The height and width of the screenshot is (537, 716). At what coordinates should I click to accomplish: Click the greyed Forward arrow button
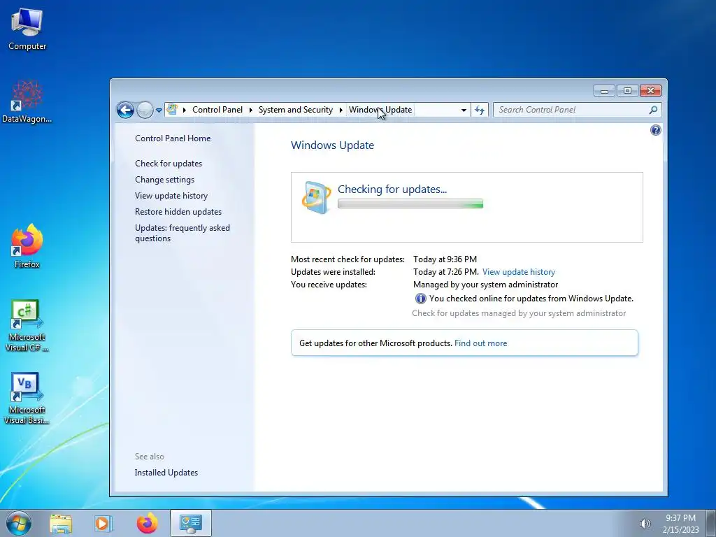point(145,110)
